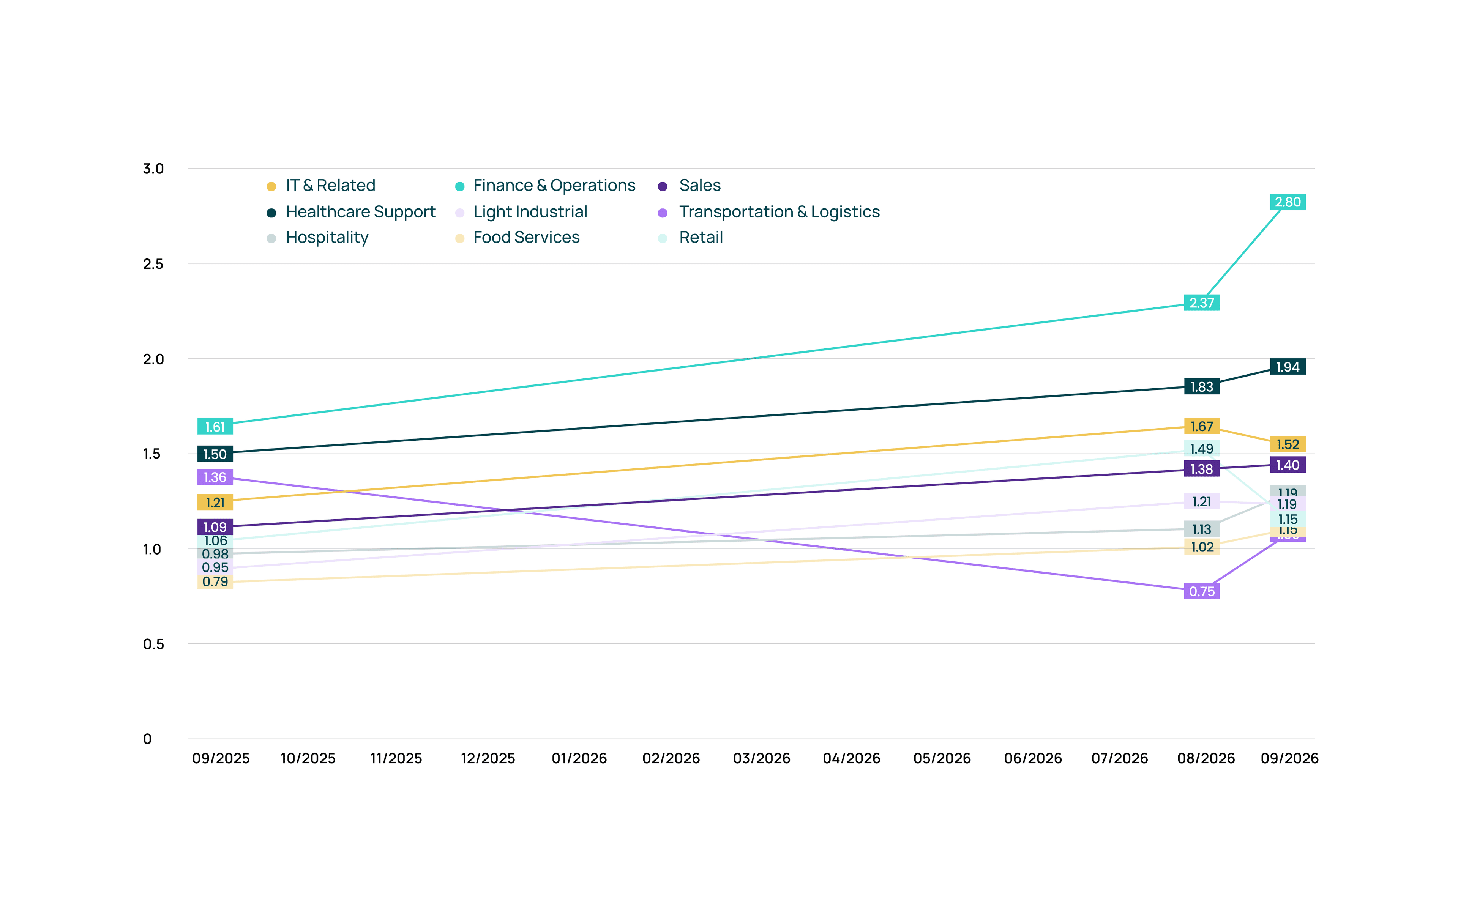Screen dimensions: 1458x906
Task: Click the Hospitality legend label
Action: click(x=327, y=238)
